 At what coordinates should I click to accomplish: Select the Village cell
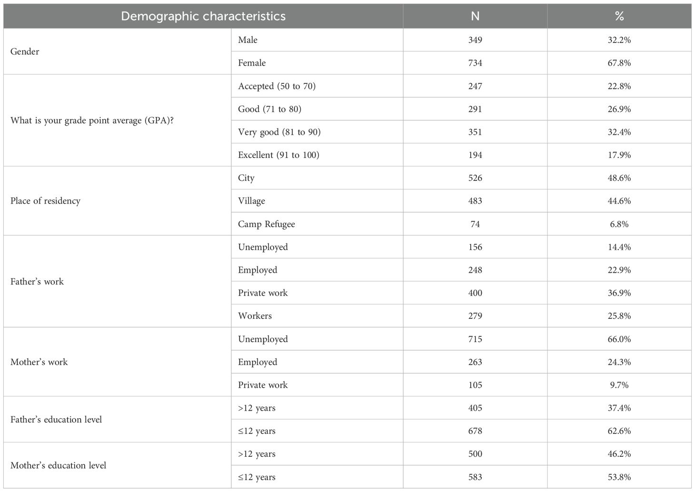point(251,201)
